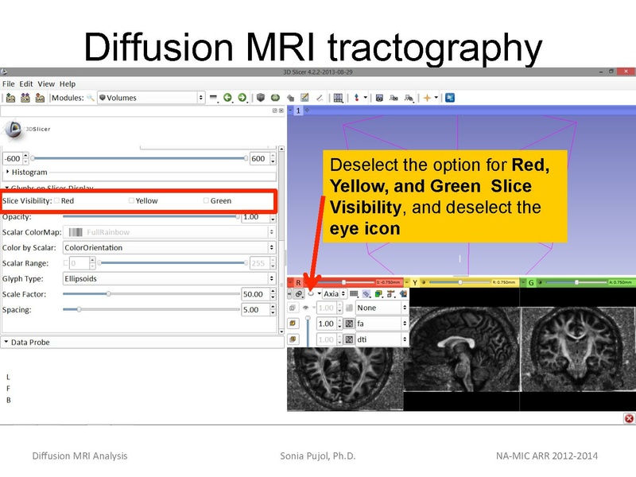Screen dimensions: 636x477
Task: Go to previous module with green back arrow
Action: (227, 98)
